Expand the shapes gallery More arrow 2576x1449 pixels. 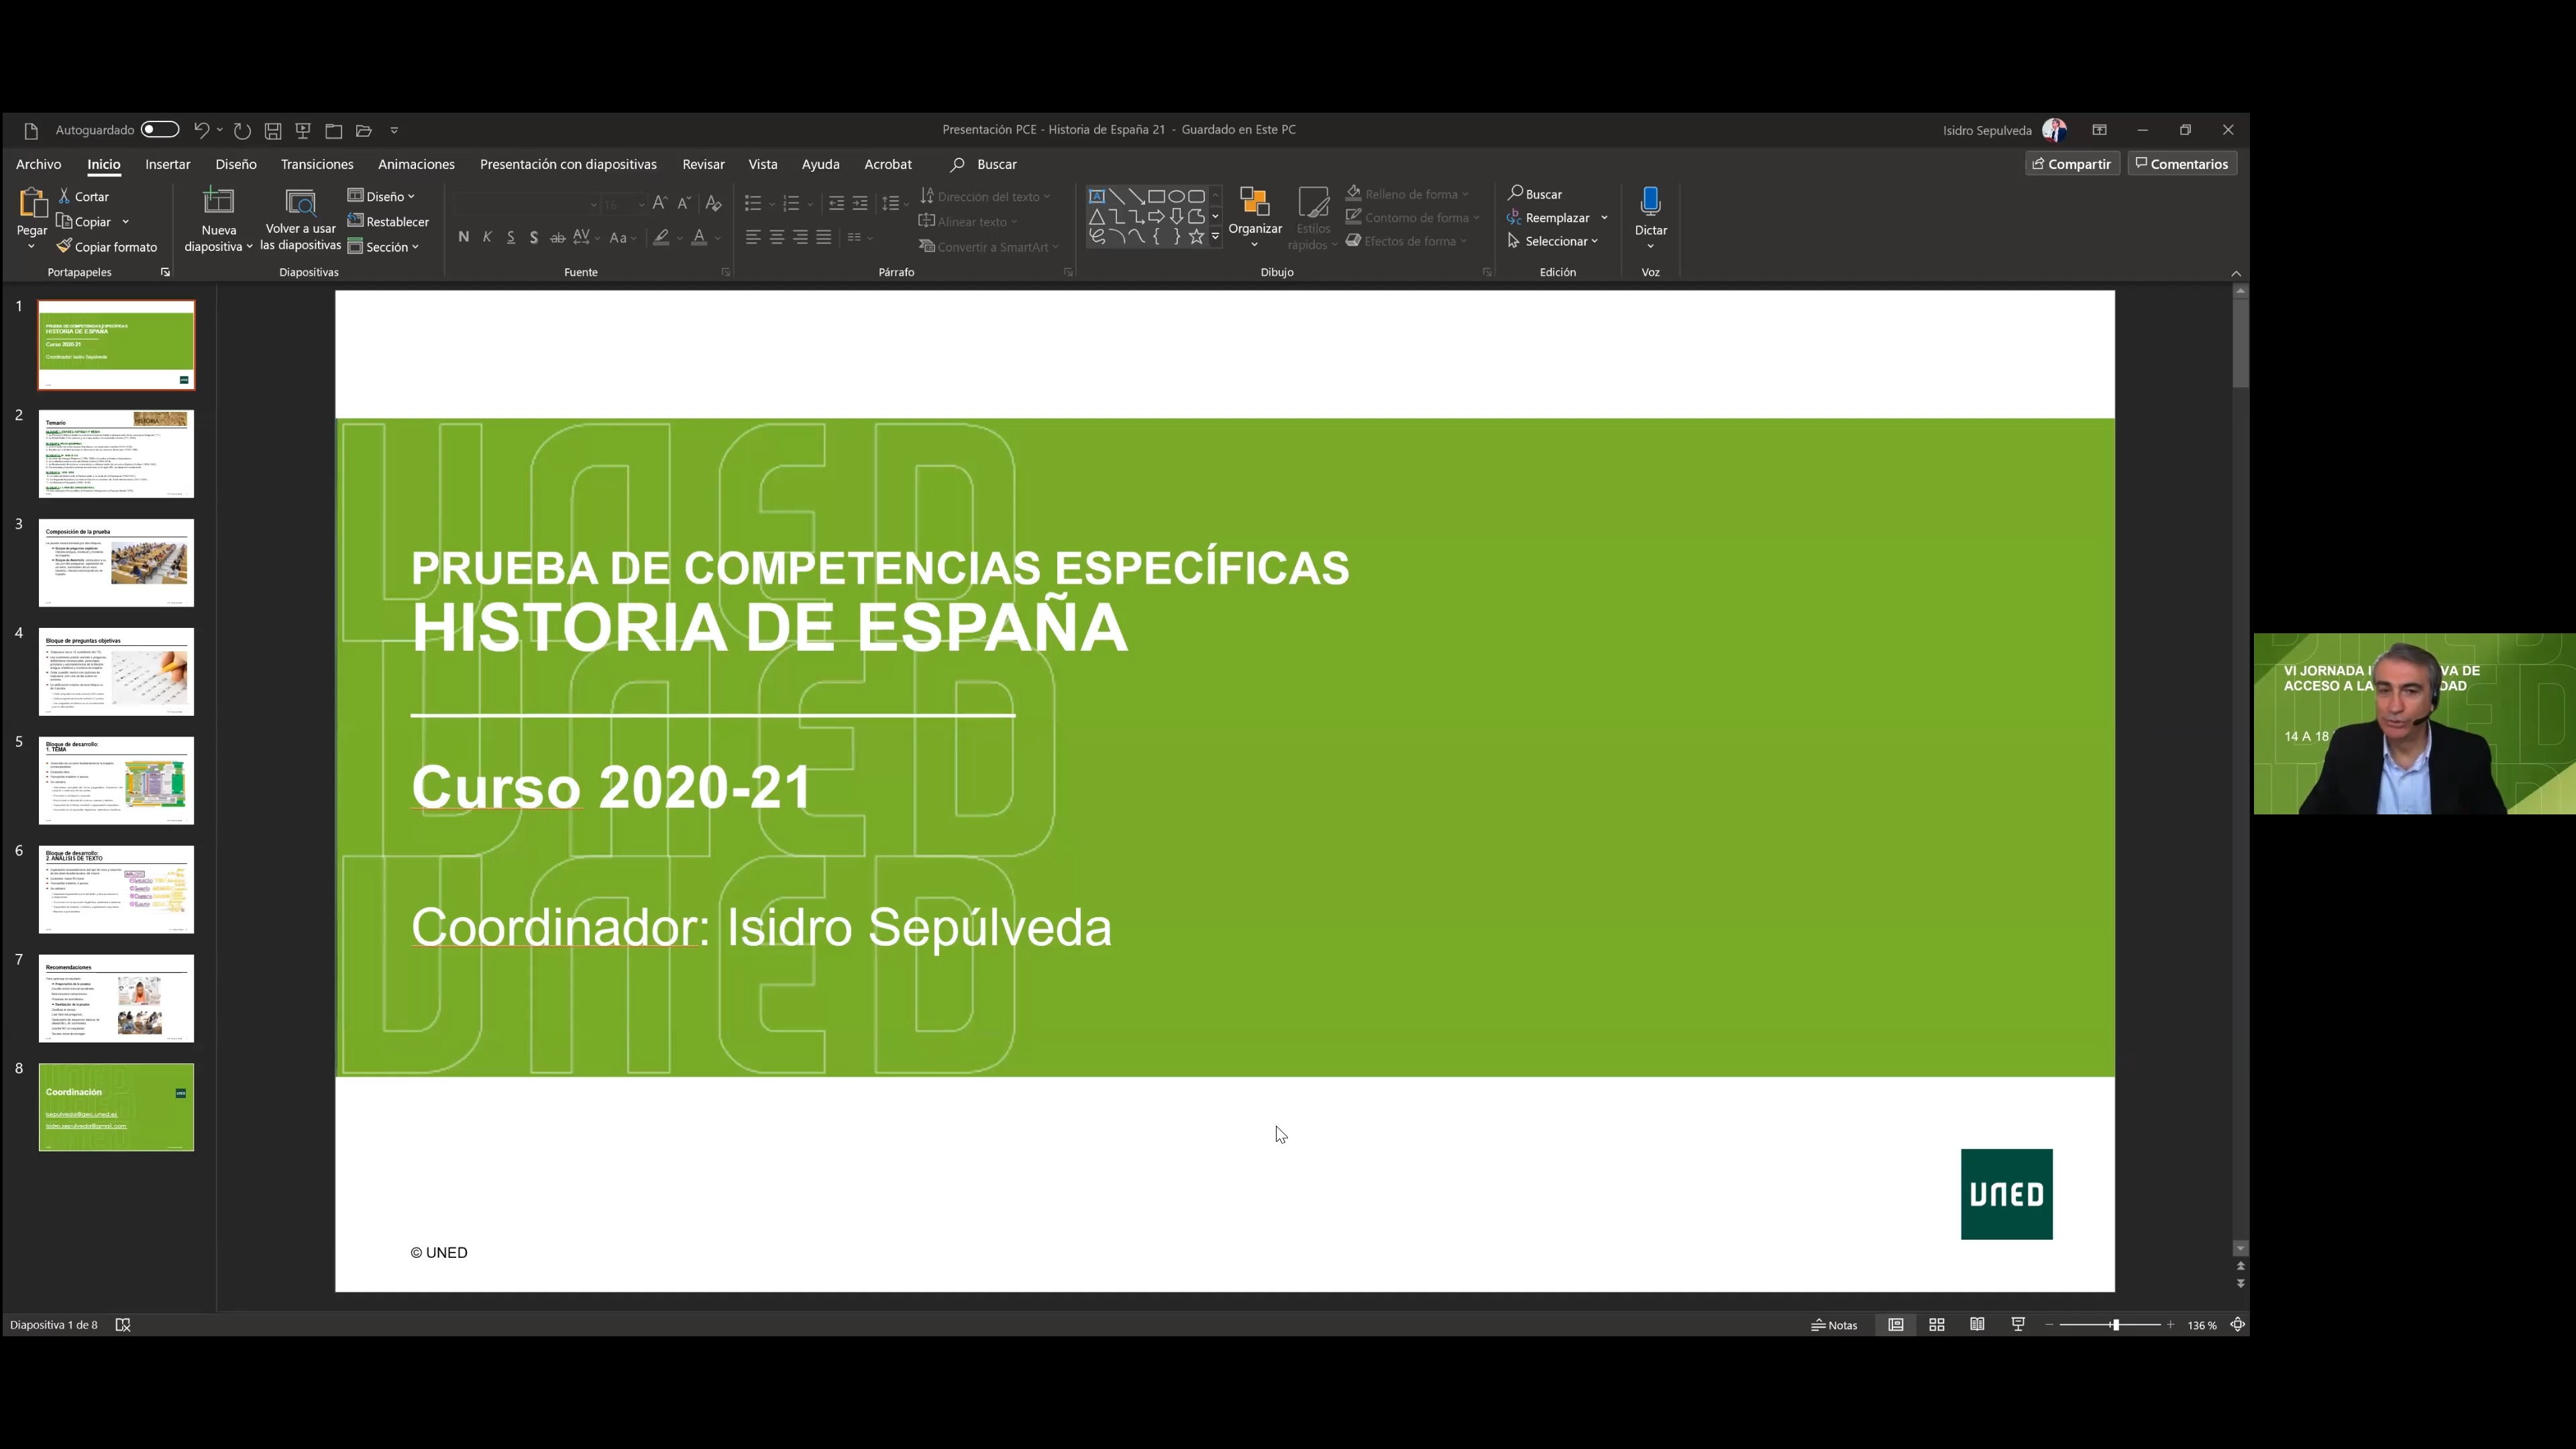pyautogui.click(x=1216, y=237)
